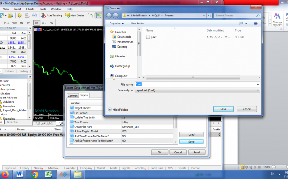288x179 pixels.
Task: Go back with Save As back arrow
Action: [109, 16]
